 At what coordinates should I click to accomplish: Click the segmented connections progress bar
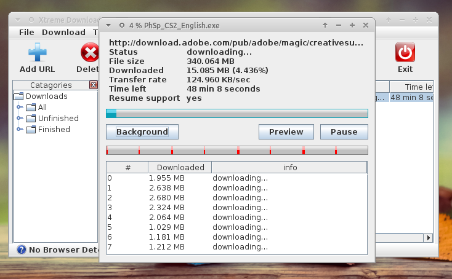[237, 150]
